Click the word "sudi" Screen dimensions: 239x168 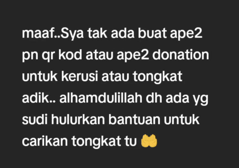[x=35, y=120]
